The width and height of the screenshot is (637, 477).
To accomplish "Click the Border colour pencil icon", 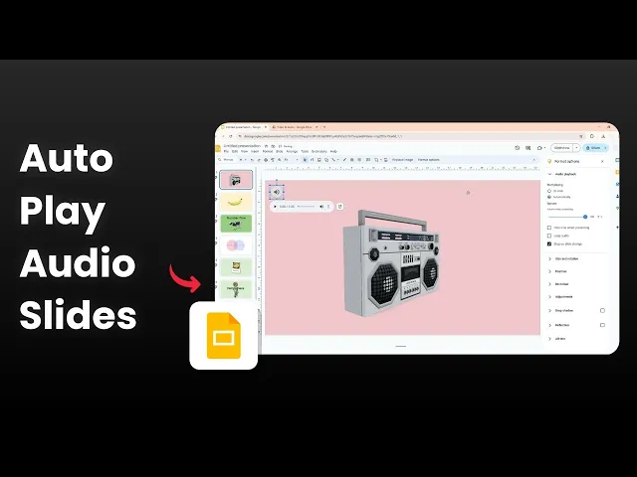I will pos(344,160).
